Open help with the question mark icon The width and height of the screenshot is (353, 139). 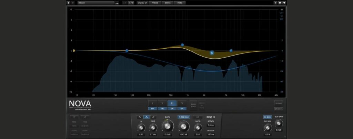coord(275,3)
